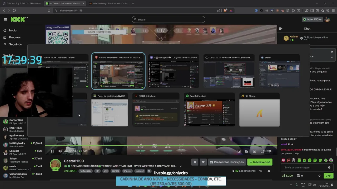Open the Kick hamburger menu
The height and width of the screenshot is (189, 337).
click(6, 19)
